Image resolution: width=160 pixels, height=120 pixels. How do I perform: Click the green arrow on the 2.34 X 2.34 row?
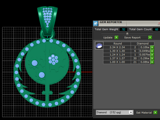coord(152,47)
